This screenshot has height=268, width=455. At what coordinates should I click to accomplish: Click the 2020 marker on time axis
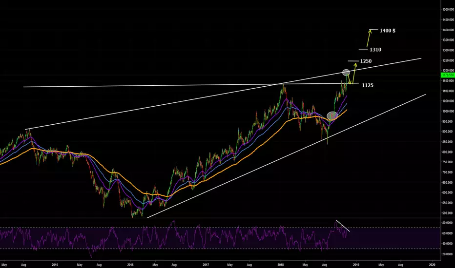[432, 265]
